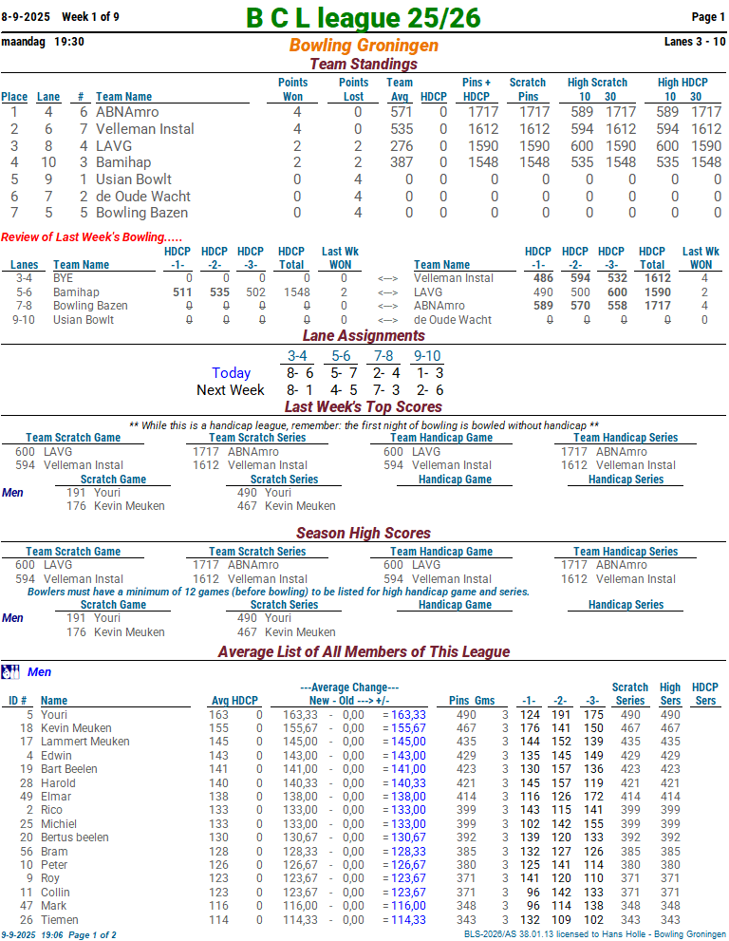Screen dimensions: 729x941
Task: Select the 'Team Avg' column header
Action: tap(400, 89)
